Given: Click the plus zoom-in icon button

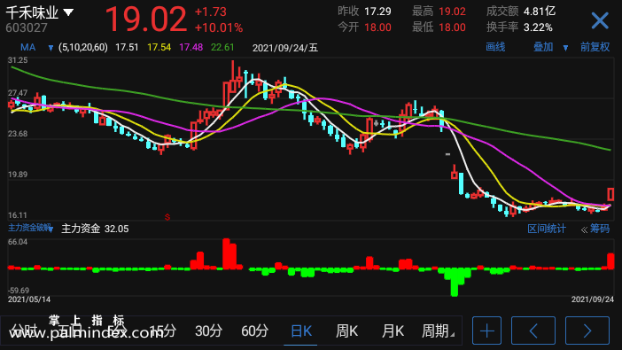Looking at the screenshot, I should click(486, 331).
